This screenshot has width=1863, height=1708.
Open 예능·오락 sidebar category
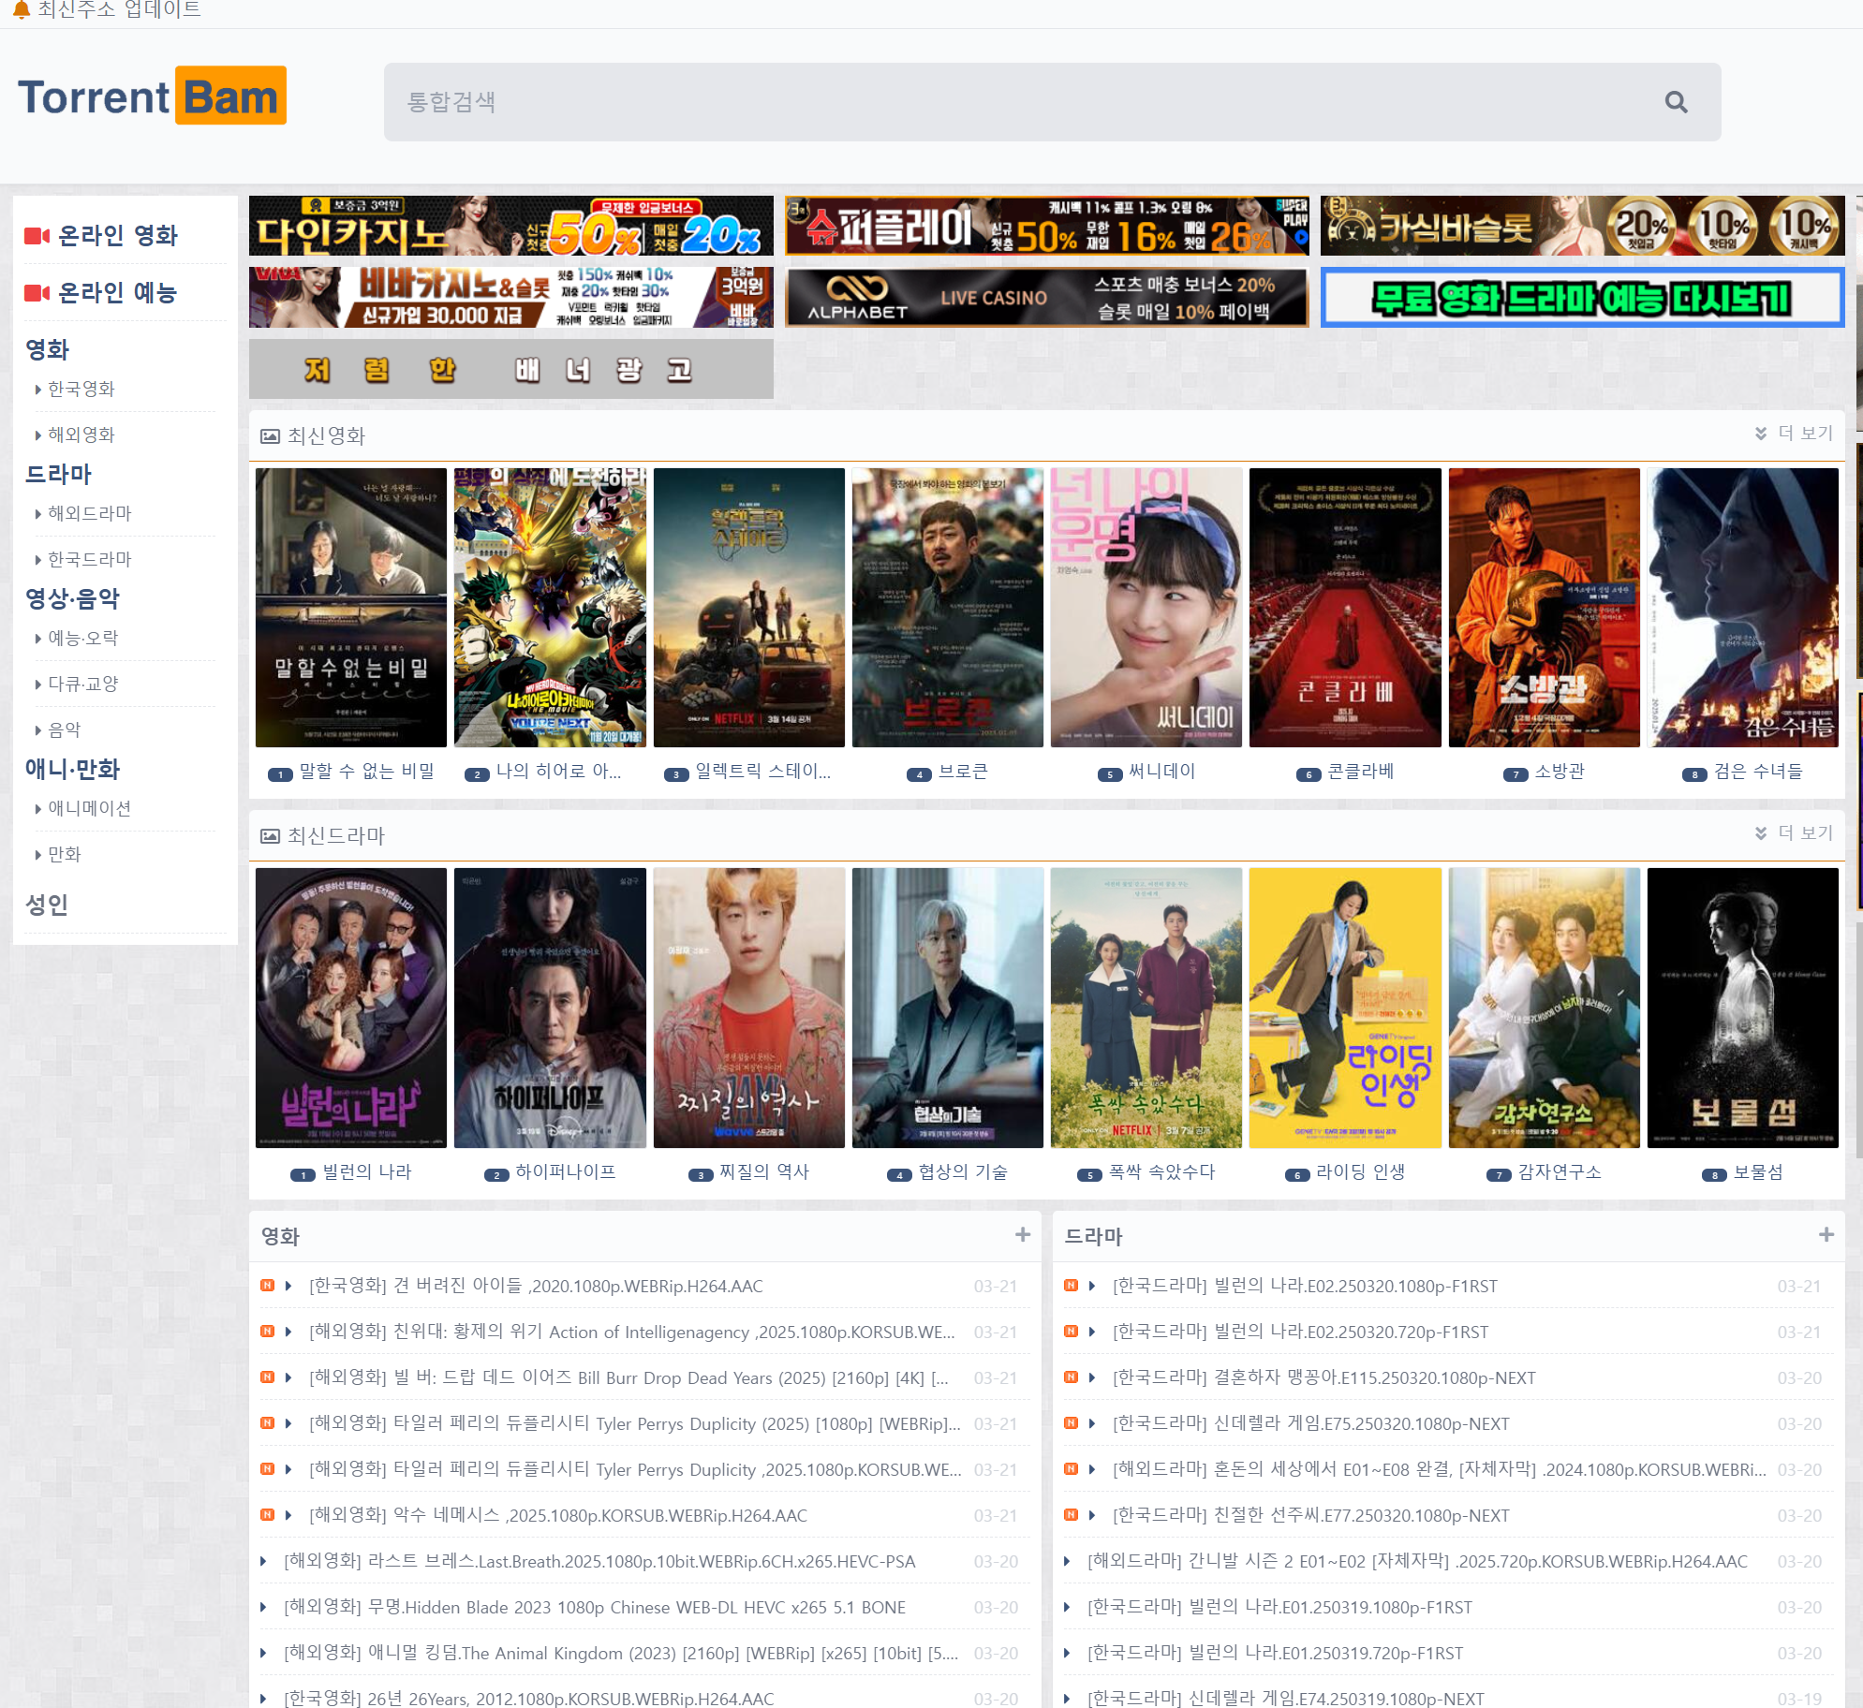[x=82, y=638]
